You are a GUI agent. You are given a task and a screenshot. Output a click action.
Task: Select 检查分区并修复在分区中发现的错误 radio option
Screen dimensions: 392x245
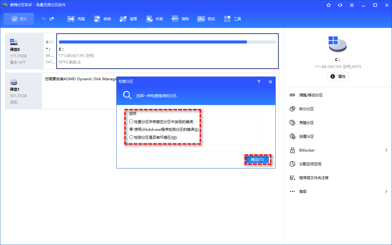point(131,122)
